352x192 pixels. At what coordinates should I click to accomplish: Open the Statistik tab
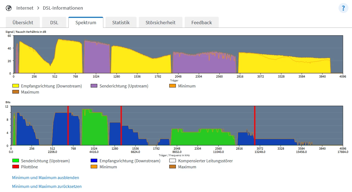[121, 23]
